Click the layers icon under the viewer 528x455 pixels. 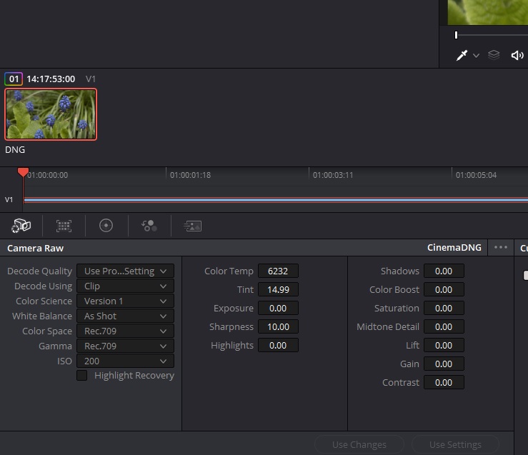[494, 55]
